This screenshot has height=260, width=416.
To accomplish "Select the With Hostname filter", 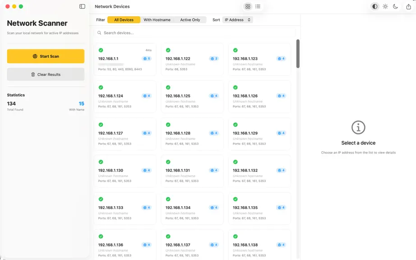I will point(157,19).
